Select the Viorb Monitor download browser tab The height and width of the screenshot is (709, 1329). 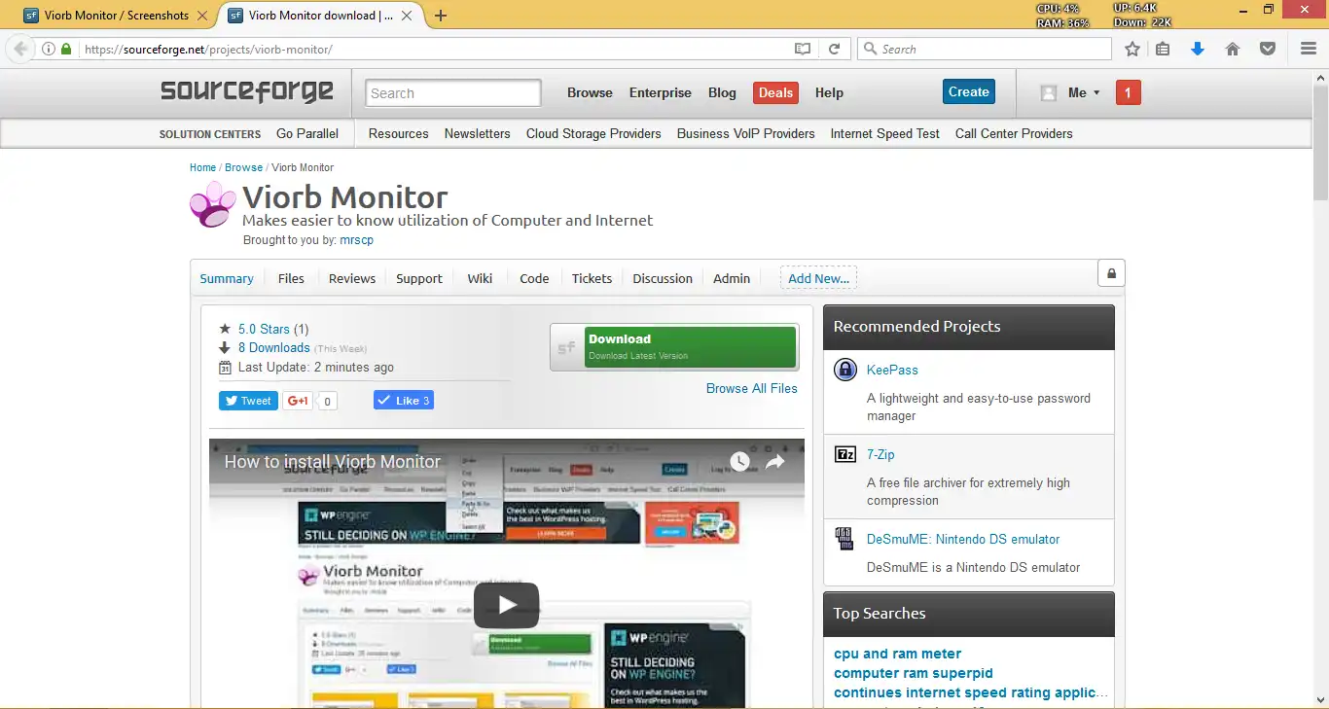320,16
